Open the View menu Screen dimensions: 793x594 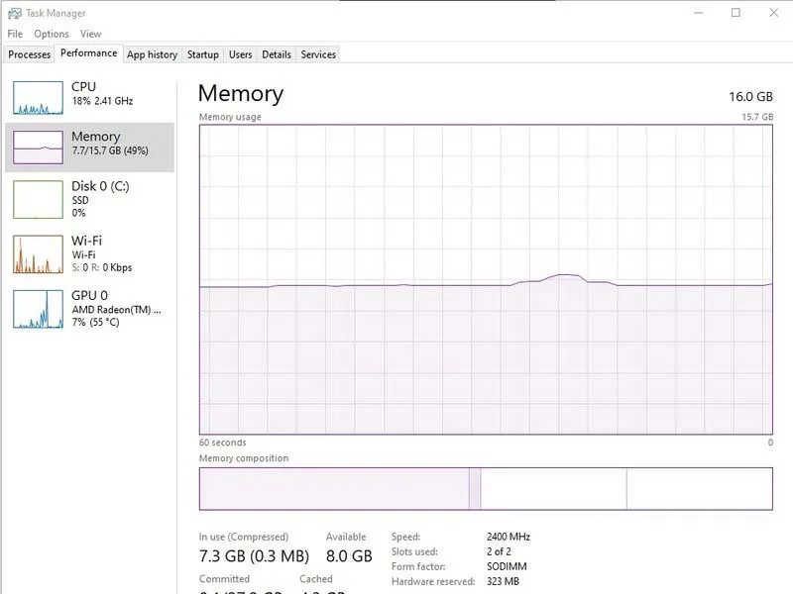click(x=90, y=34)
